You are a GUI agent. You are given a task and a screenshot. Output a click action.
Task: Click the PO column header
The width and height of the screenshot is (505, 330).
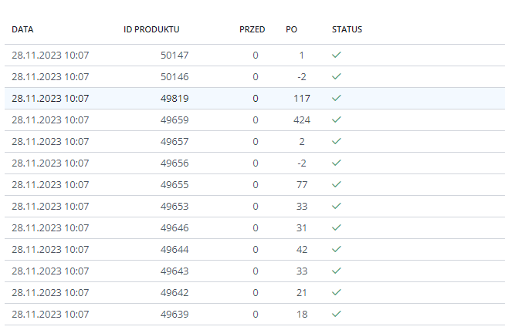(x=291, y=29)
